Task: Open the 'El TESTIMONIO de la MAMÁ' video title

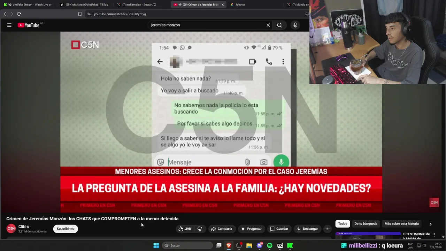Action: coord(416,236)
